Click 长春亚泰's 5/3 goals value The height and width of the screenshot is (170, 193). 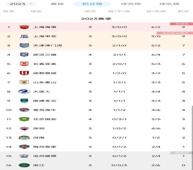[x=156, y=64]
